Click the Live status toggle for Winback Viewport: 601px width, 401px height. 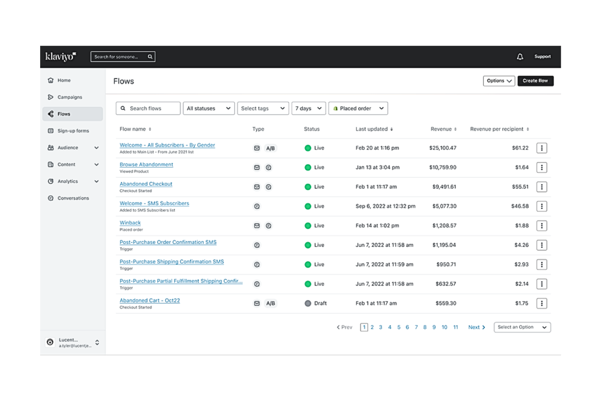coord(308,225)
